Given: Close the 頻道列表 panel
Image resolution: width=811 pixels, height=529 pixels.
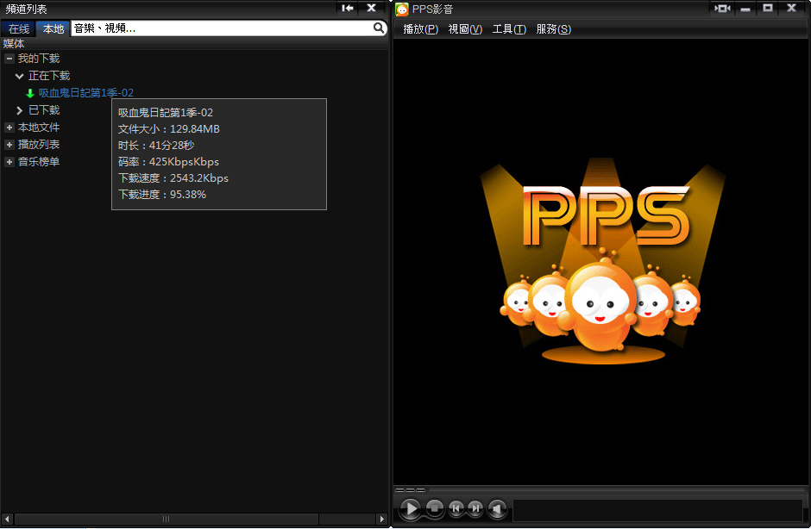Looking at the screenshot, I should tap(371, 8).
